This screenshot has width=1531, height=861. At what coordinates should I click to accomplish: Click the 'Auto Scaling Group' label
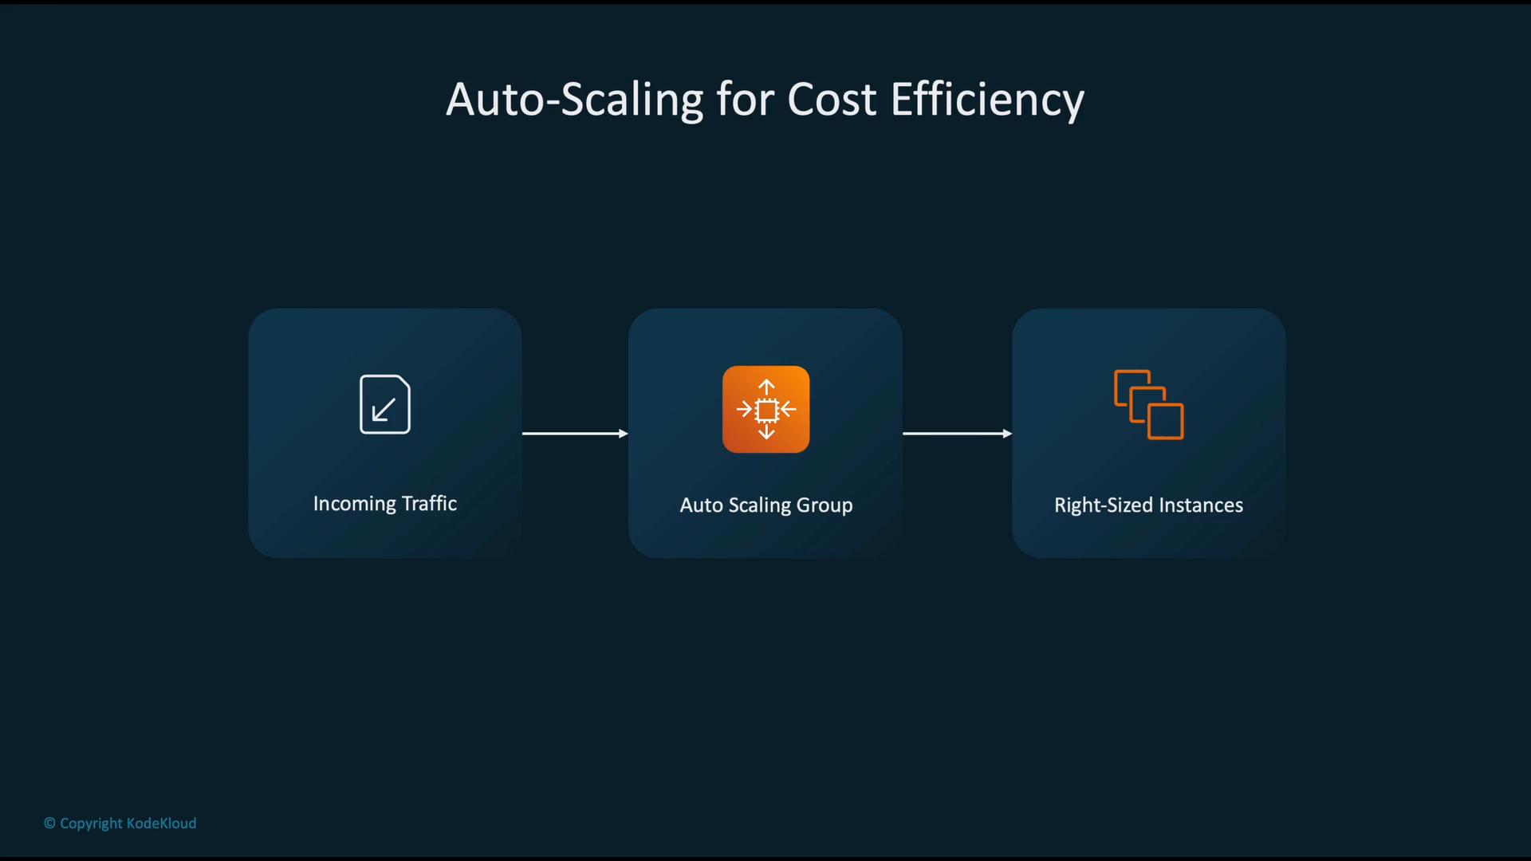[766, 505]
